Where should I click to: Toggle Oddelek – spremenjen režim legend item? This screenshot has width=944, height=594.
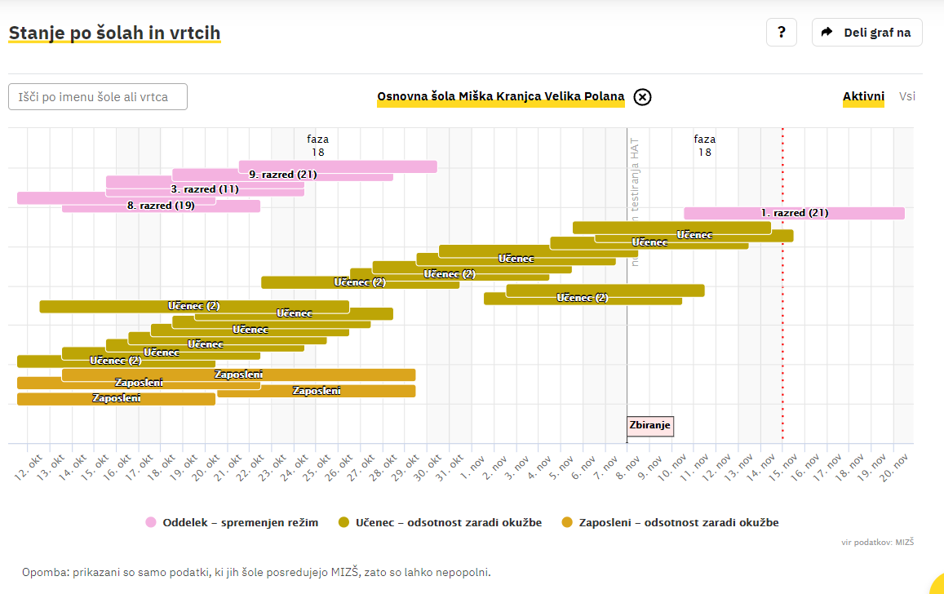point(232,522)
